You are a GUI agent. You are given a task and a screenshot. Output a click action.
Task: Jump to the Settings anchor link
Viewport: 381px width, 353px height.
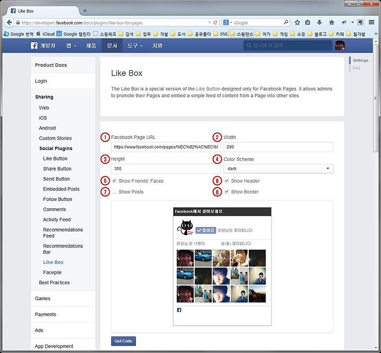[x=360, y=60]
